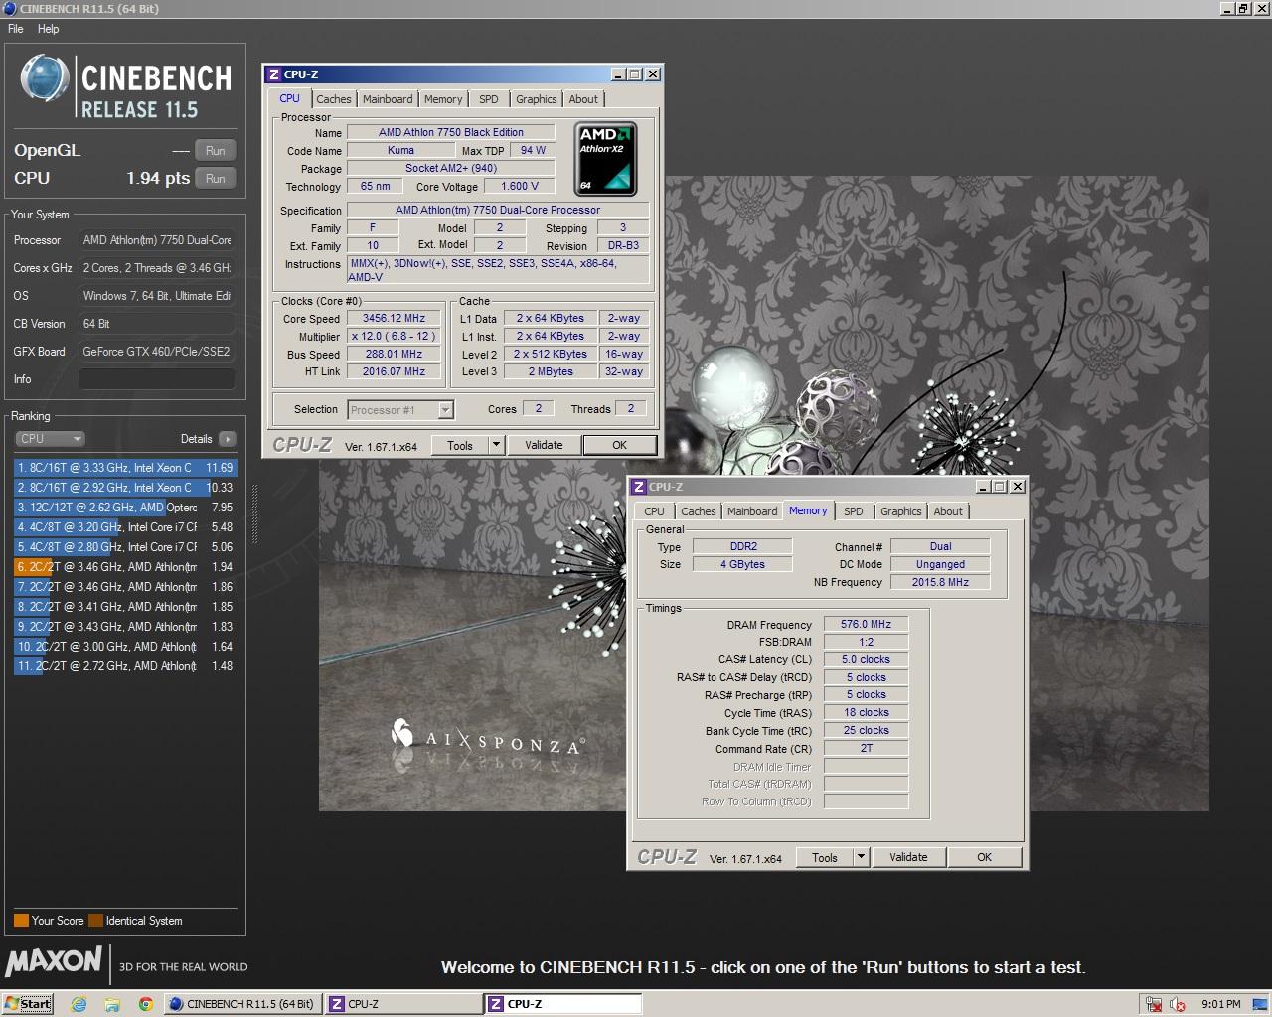Run the OpenGL benchmark
The image size is (1272, 1017).
click(216, 151)
